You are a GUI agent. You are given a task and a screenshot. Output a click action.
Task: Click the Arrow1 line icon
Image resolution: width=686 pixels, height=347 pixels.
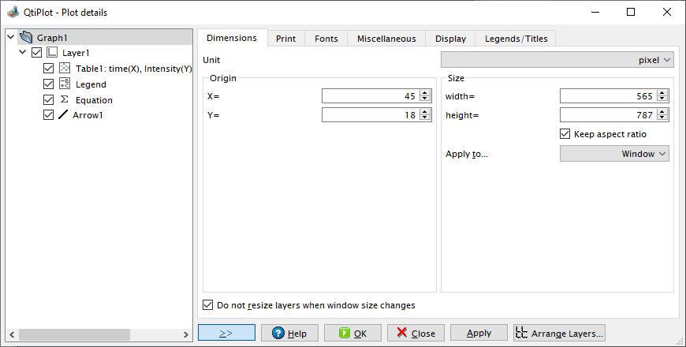click(63, 114)
